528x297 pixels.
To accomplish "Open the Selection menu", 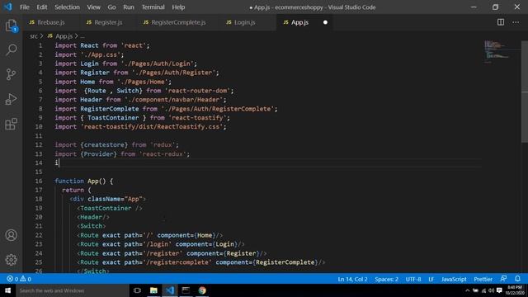I will tap(67, 7).
